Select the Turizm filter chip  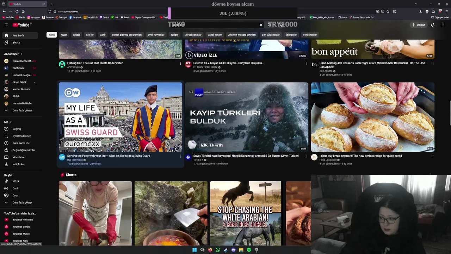(x=174, y=35)
